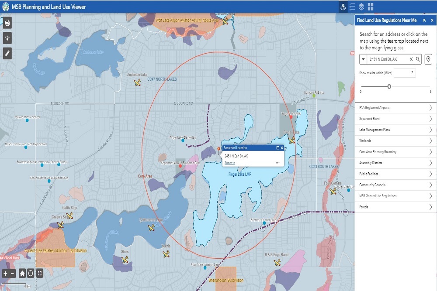Click the magnifying glass search button
Viewport: 437px width, 291px height.
(418, 59)
